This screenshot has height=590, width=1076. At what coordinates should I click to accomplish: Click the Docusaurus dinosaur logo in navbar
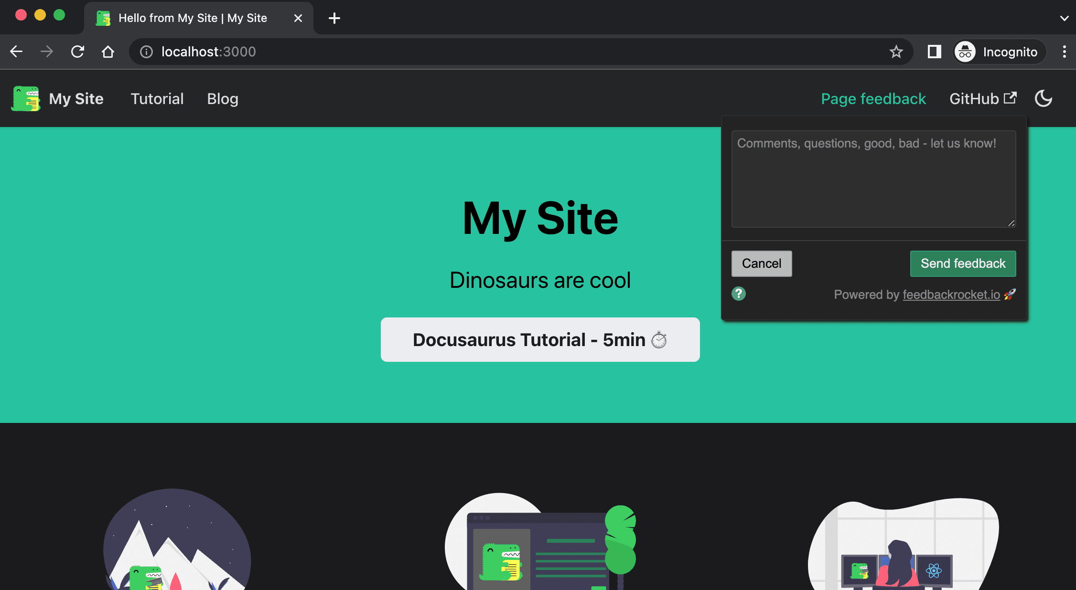pos(26,99)
